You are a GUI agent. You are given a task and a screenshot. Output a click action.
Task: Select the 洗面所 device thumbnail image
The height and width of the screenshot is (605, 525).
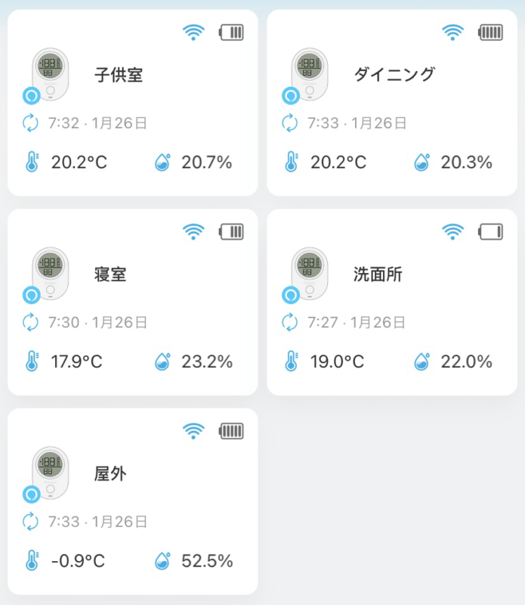[x=309, y=274]
